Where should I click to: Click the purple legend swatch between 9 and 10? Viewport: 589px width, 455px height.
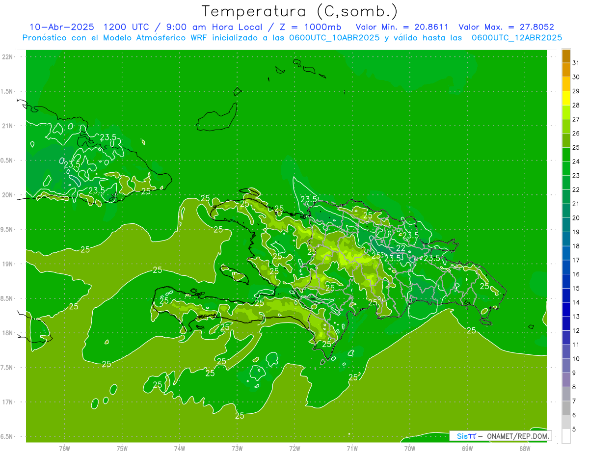(566, 366)
